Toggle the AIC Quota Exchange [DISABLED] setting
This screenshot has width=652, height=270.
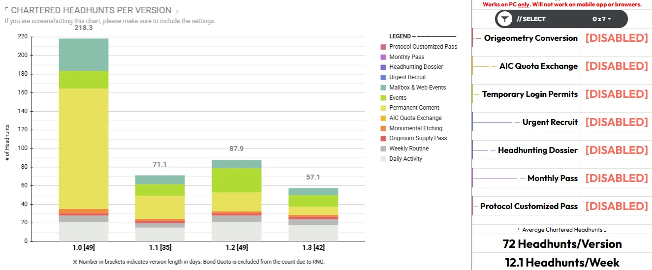click(616, 66)
